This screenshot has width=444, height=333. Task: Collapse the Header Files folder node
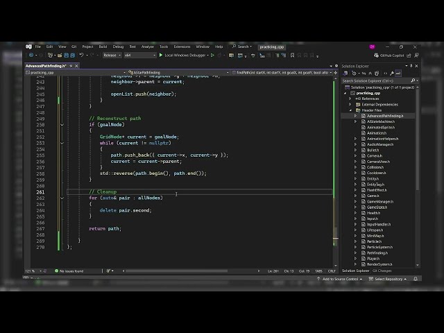pyautogui.click(x=350, y=110)
